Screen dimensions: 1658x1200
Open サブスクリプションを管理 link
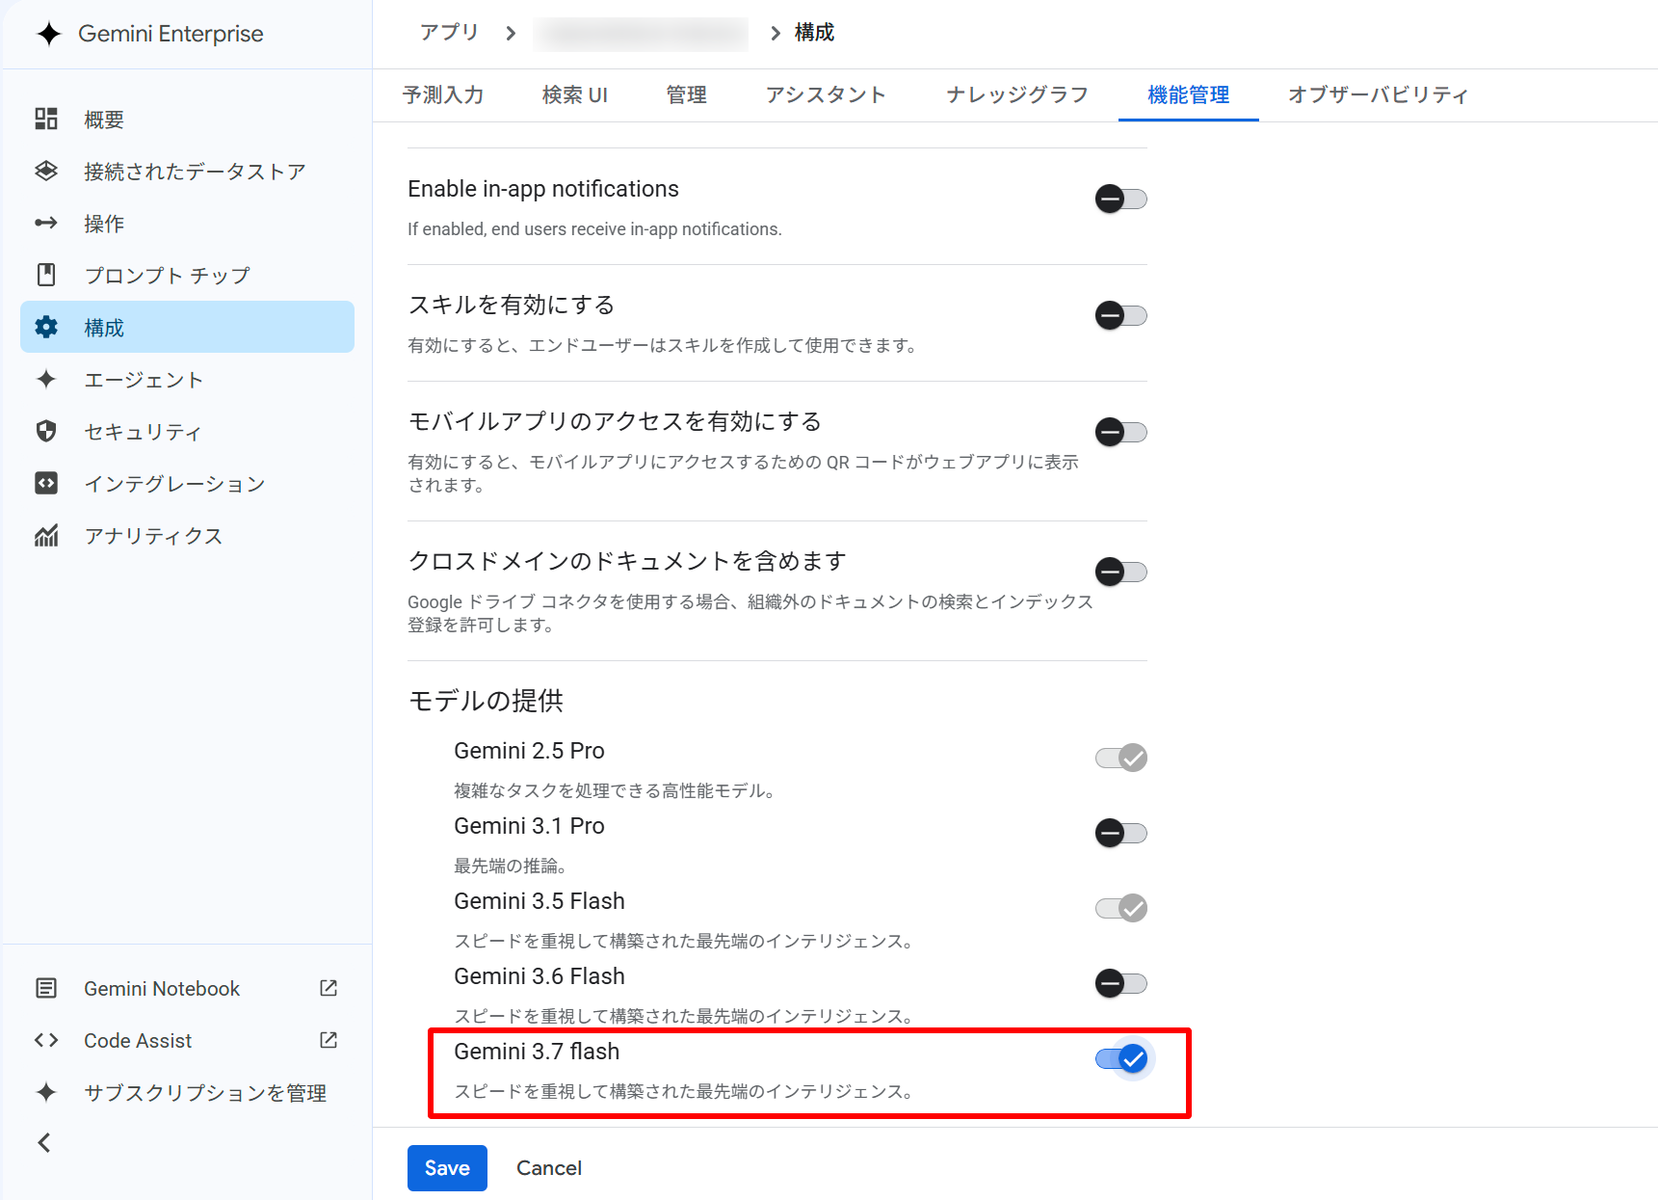pyautogui.click(x=187, y=1092)
